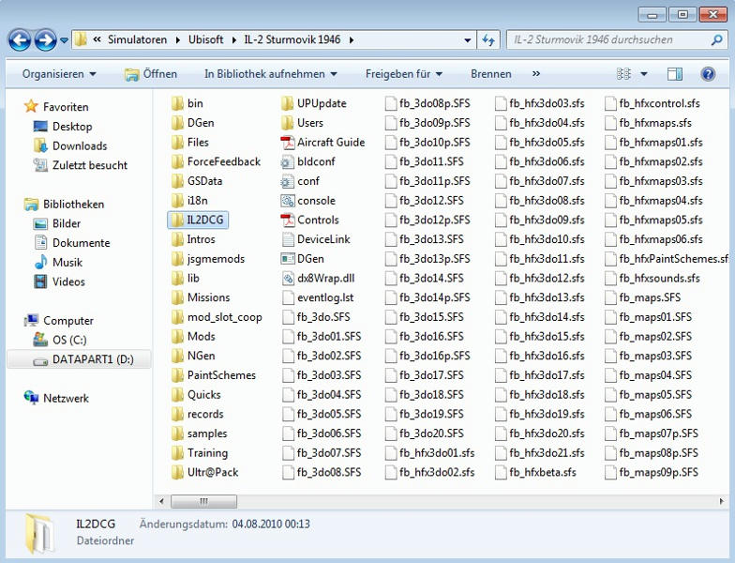Select Favoriten in the navigation pane
735x563 pixels.
pyautogui.click(x=56, y=107)
